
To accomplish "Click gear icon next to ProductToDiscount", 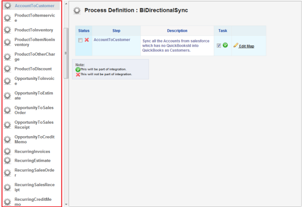I will coord(7,69).
